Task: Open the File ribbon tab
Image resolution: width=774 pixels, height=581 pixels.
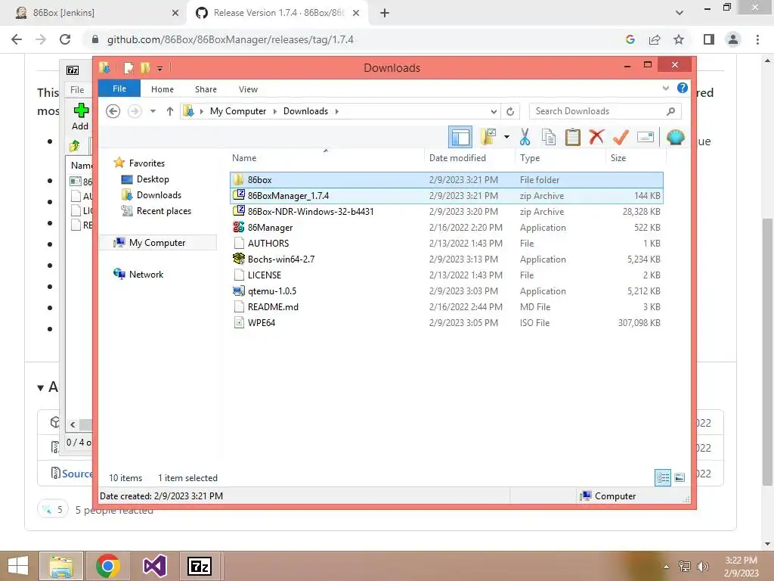Action: point(119,89)
